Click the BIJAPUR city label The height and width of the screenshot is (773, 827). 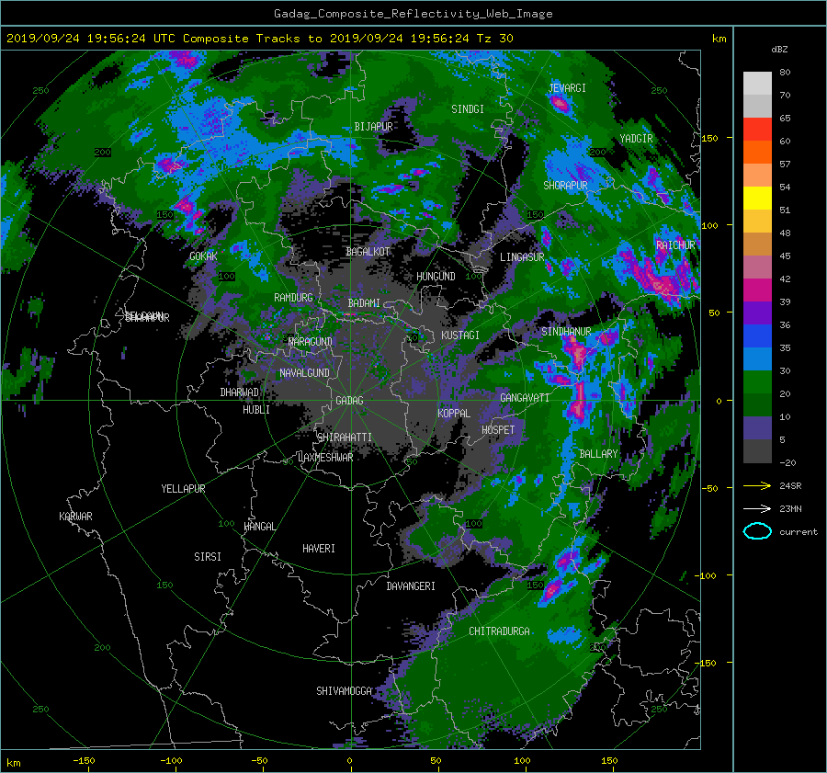point(373,127)
